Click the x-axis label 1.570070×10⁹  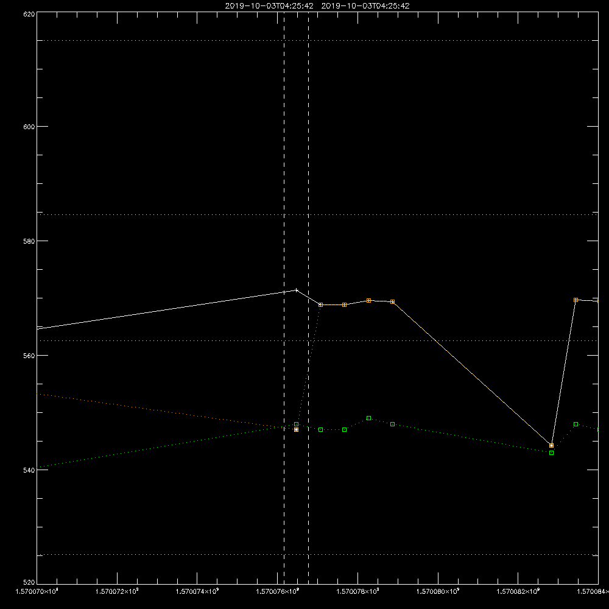(x=37, y=591)
